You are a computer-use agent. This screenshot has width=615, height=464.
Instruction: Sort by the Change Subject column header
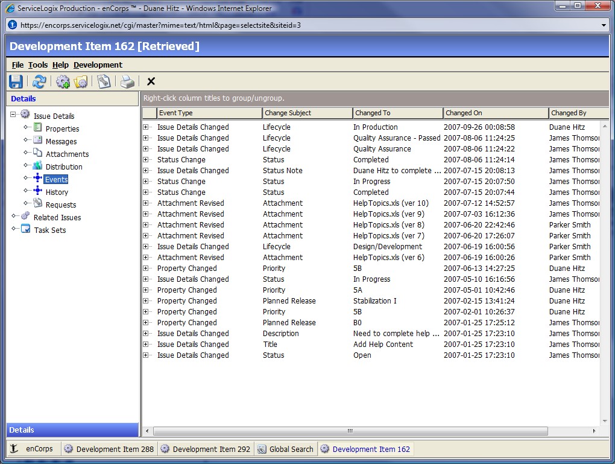307,113
